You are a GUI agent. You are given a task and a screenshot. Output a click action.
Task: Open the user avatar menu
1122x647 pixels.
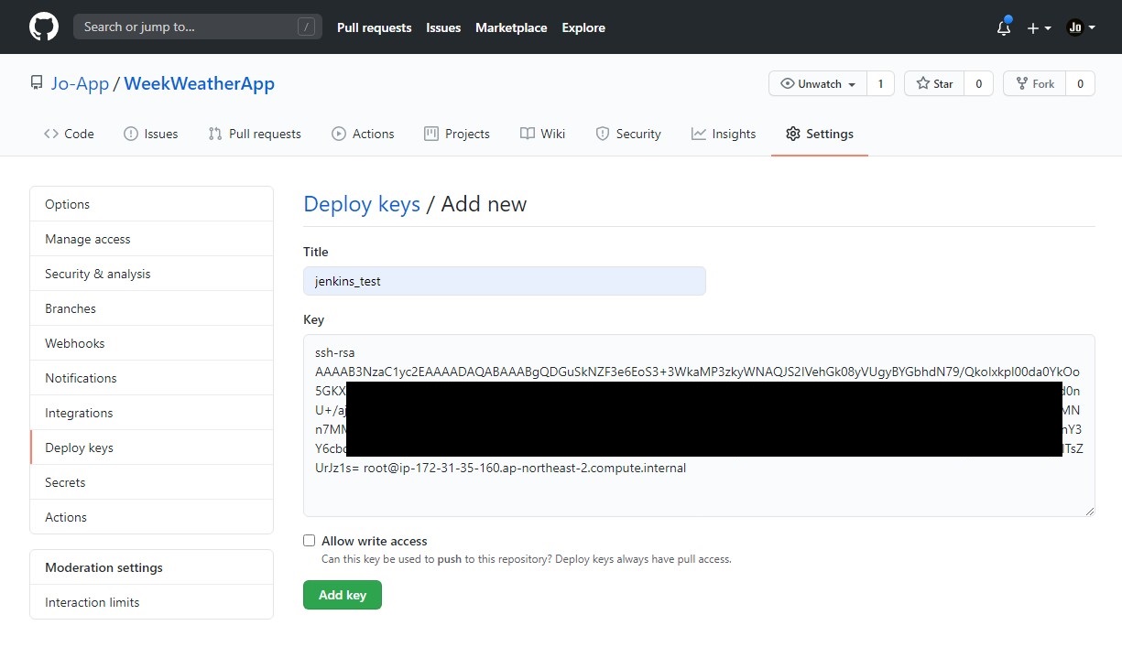(x=1081, y=27)
